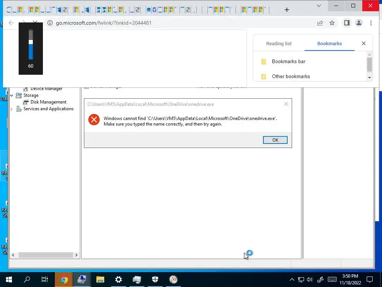Open the compass icon on the taskbar

tap(173, 280)
